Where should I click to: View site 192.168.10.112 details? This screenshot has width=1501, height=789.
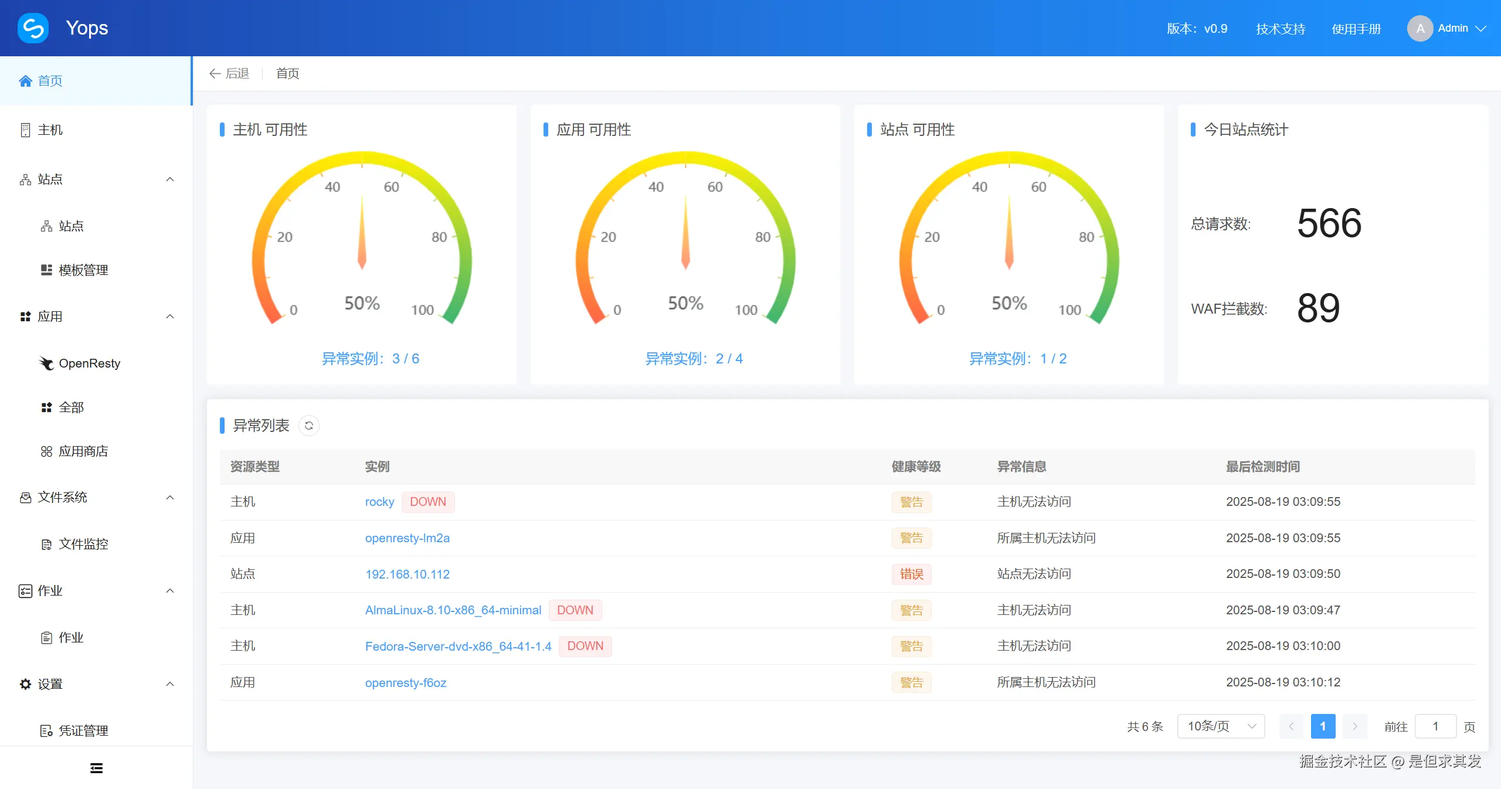(407, 574)
